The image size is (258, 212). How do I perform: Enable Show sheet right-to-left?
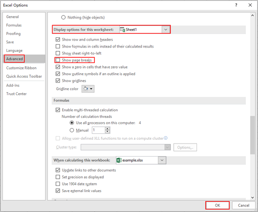point(58,53)
